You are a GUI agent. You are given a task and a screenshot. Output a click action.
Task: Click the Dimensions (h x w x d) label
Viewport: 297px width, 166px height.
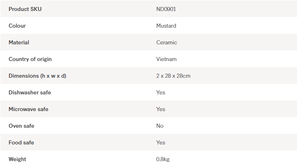point(37,76)
